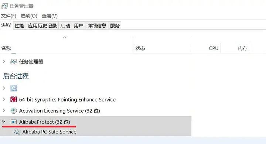
Task: Collapse the AlibabaProtect process group
Action: point(4,121)
